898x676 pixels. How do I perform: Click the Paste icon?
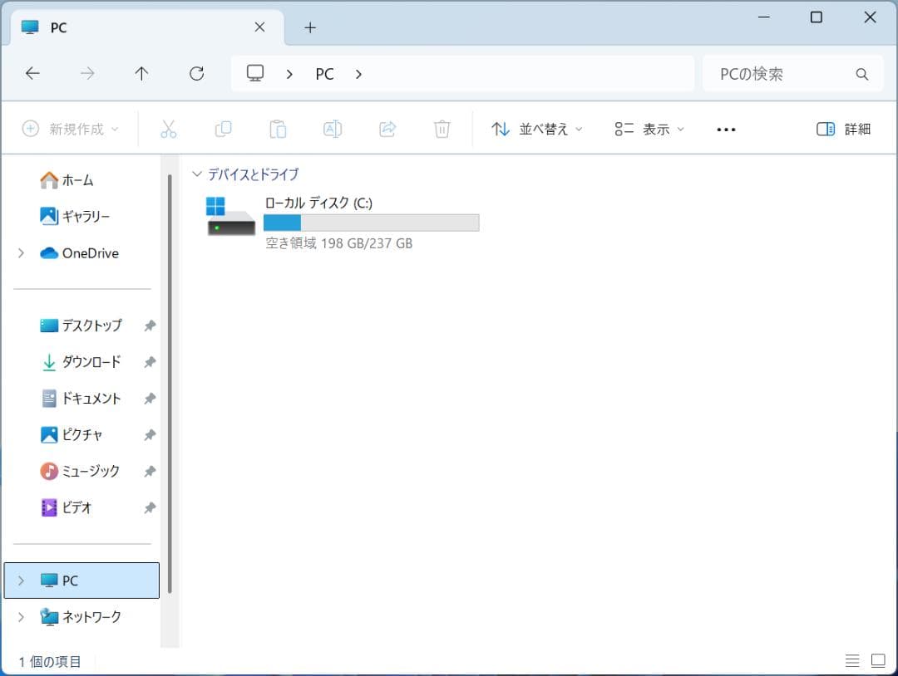click(x=278, y=129)
